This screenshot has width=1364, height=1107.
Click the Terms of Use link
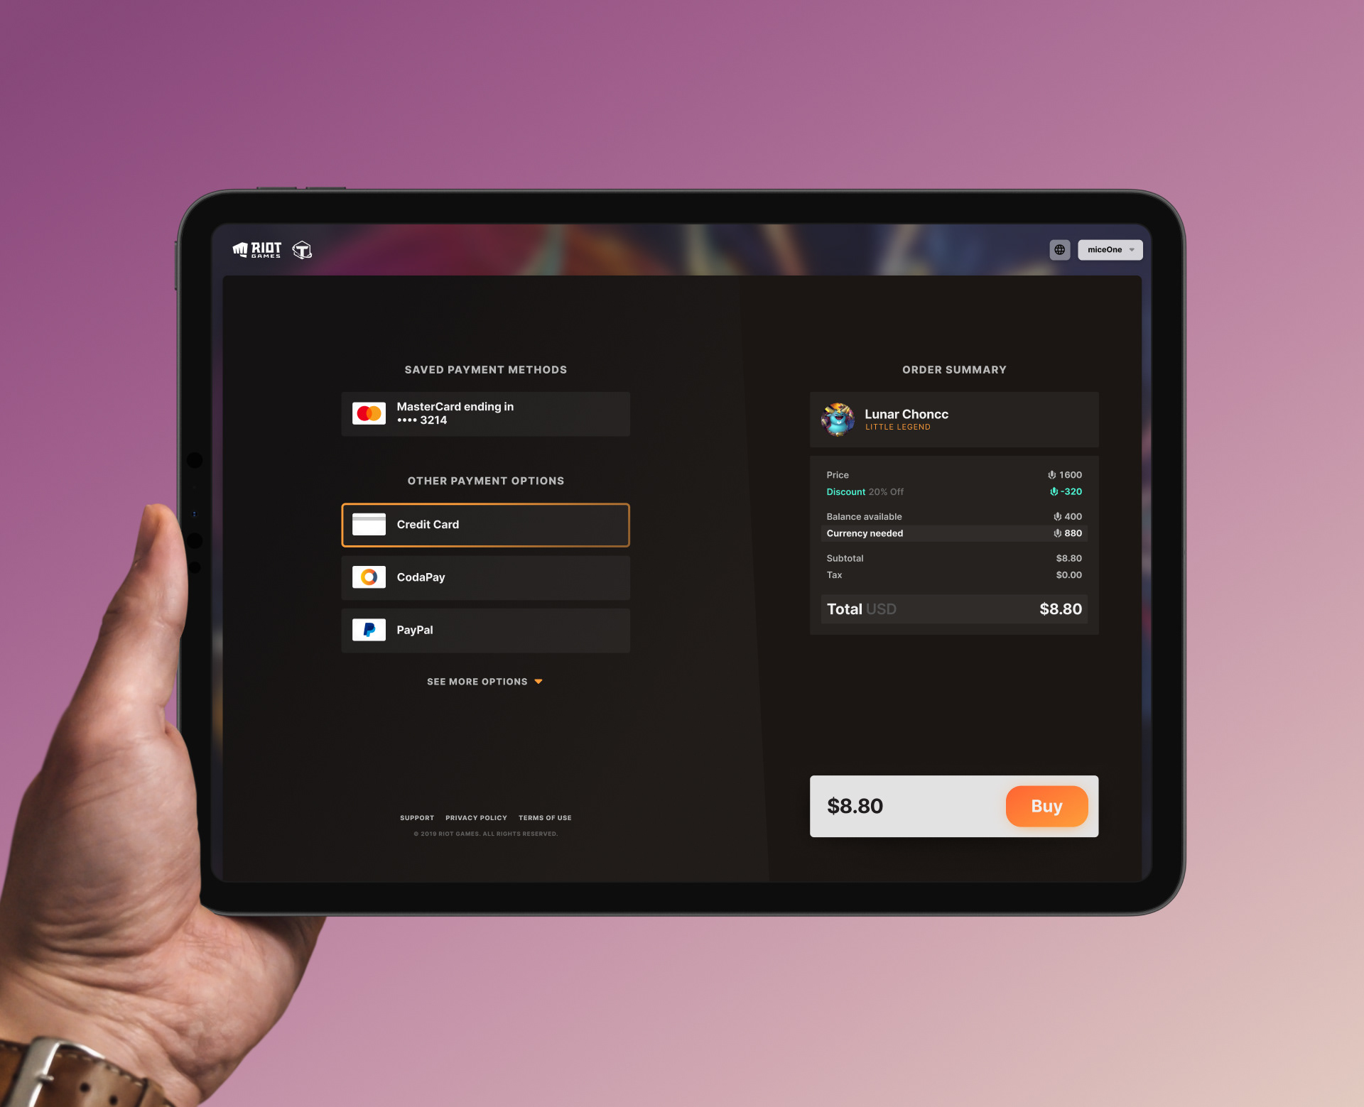tap(545, 818)
